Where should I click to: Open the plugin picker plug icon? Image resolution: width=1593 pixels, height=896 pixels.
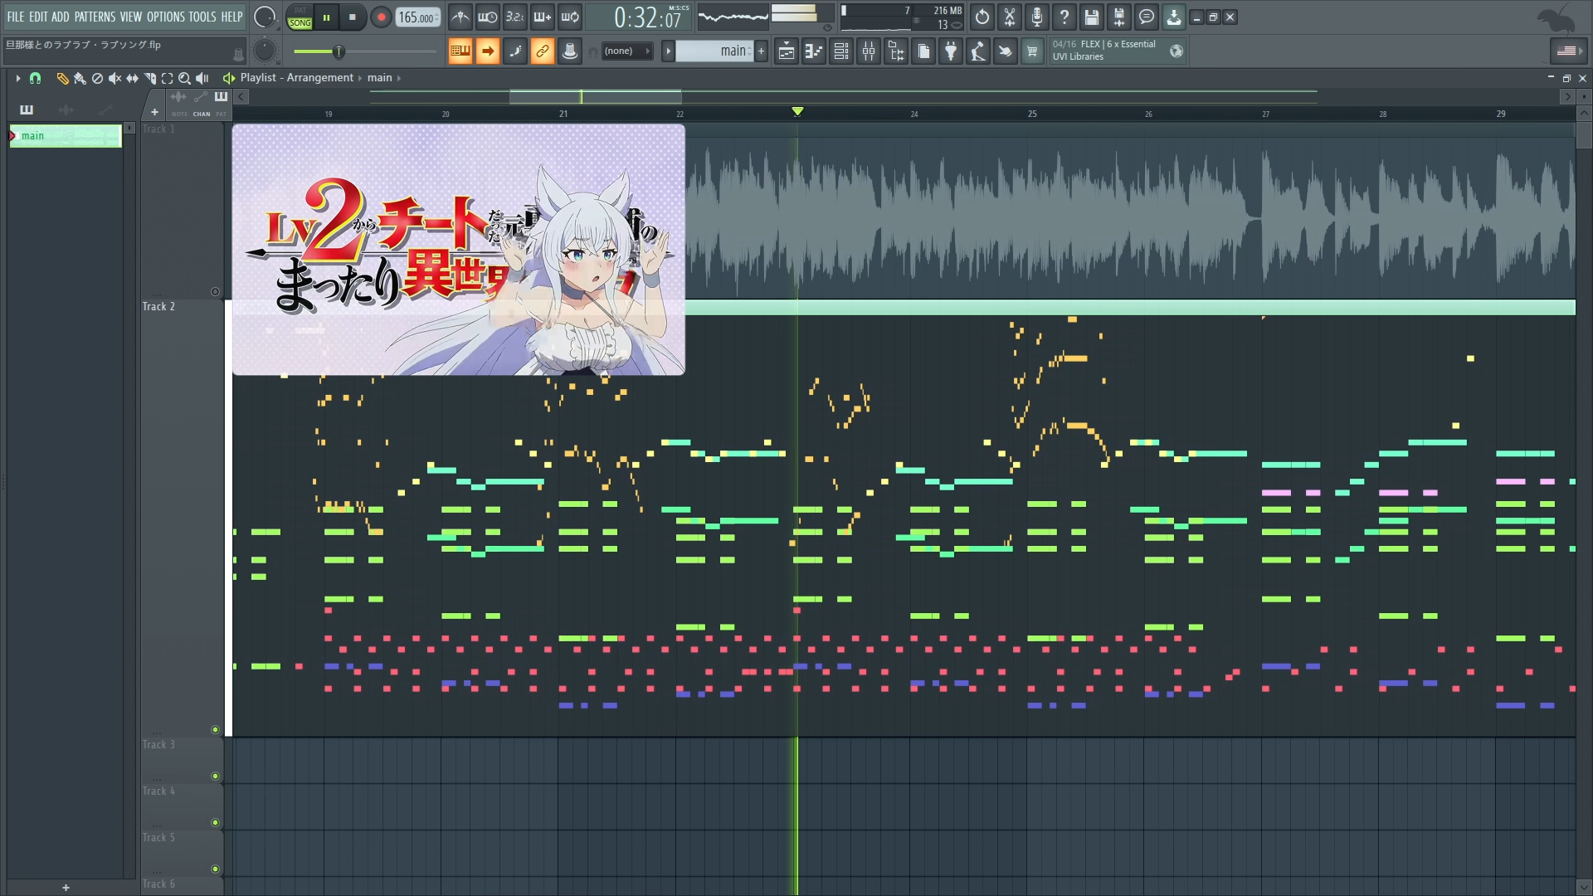pos(951,51)
